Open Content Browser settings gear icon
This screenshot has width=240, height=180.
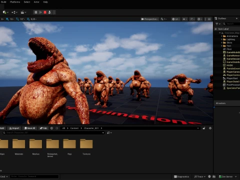(210, 128)
